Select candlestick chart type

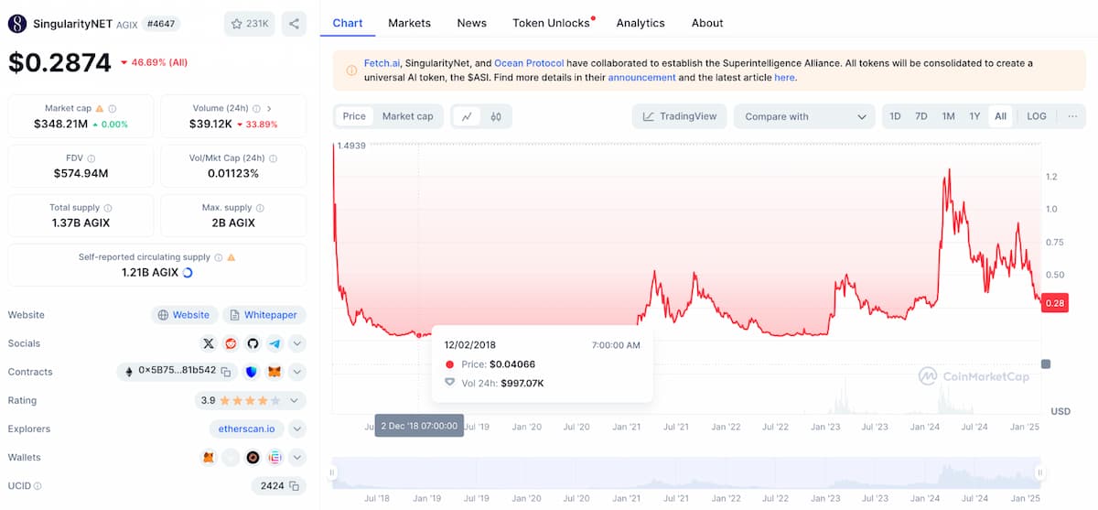pos(496,116)
